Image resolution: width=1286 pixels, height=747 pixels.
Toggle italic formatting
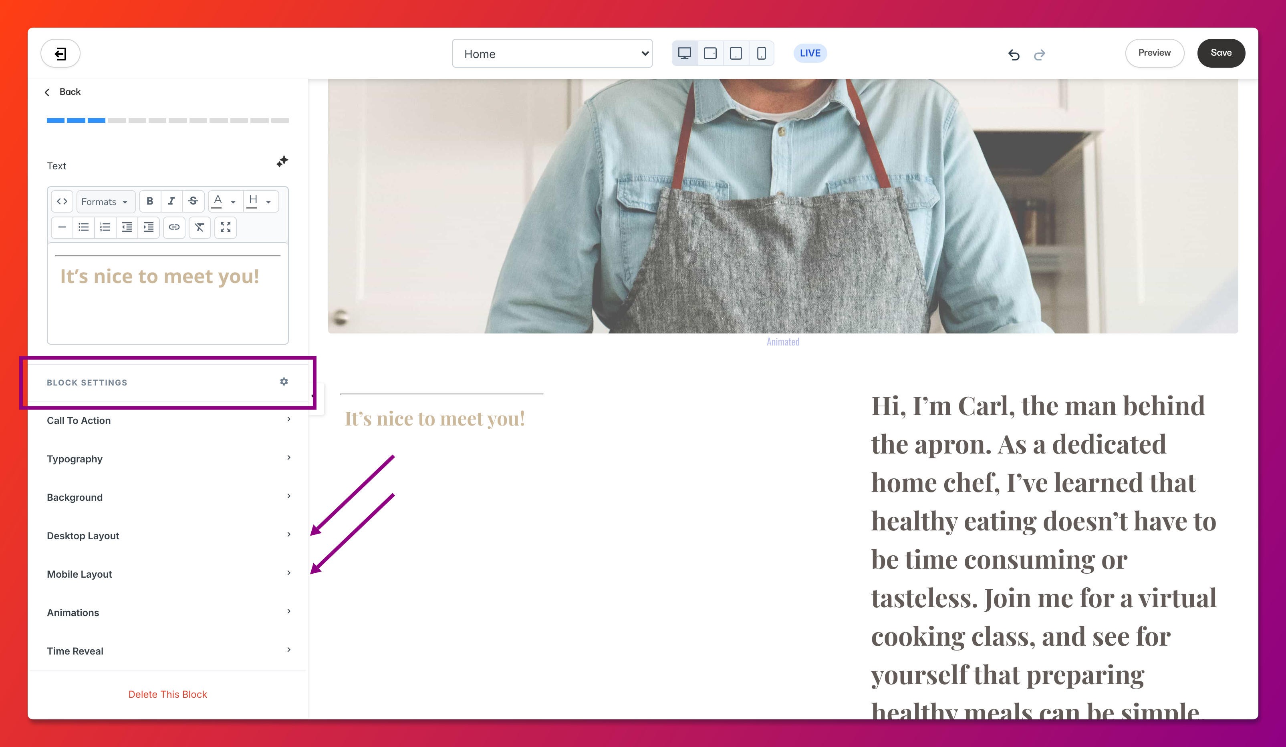[x=171, y=201]
